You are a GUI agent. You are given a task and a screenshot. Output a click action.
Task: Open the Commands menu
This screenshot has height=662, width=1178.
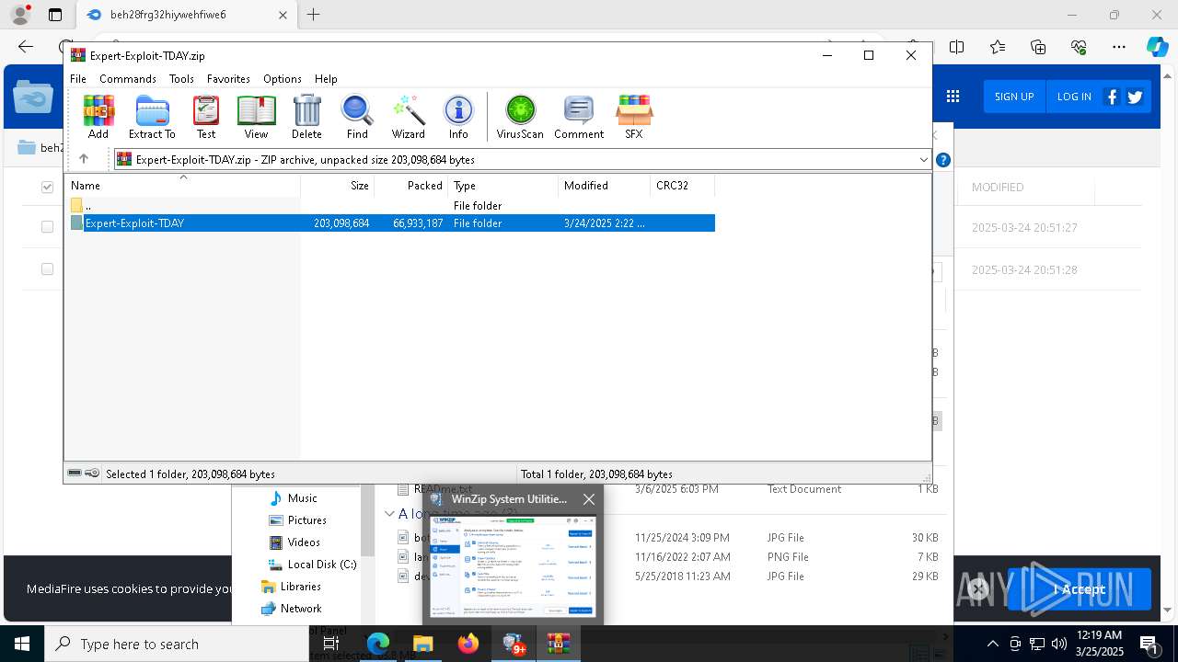coord(128,79)
